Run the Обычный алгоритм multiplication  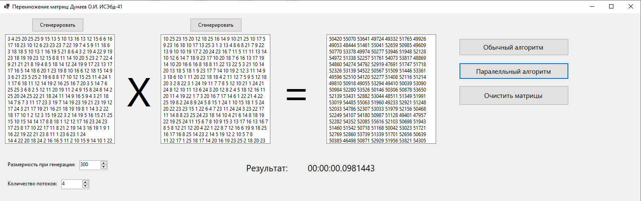pyautogui.click(x=513, y=47)
